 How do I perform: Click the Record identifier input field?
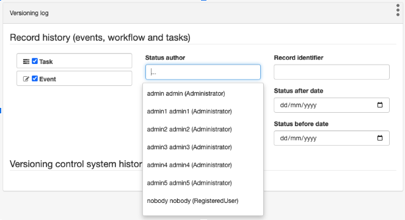pyautogui.click(x=332, y=72)
